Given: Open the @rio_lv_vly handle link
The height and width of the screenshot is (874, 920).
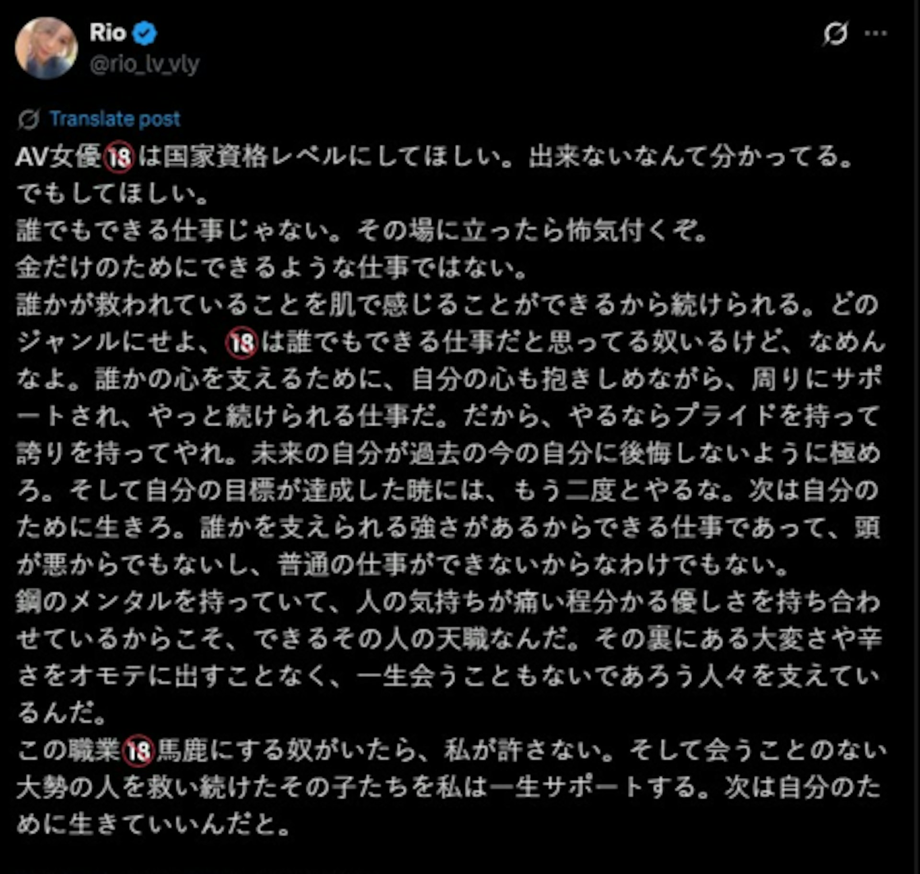Looking at the screenshot, I should click(x=144, y=64).
